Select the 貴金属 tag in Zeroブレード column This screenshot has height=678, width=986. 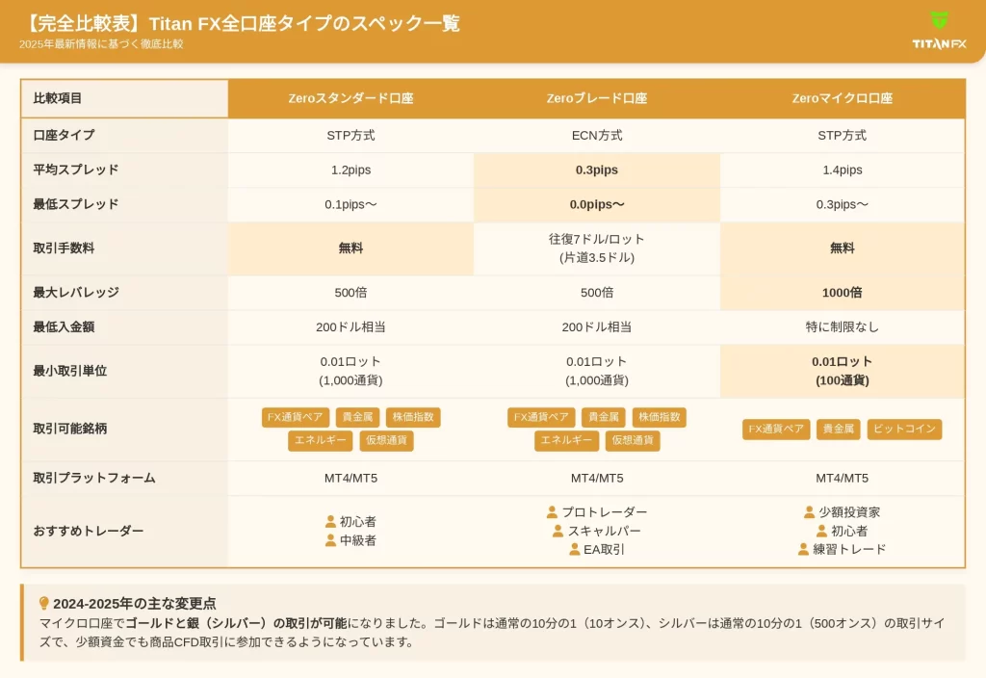(x=604, y=417)
